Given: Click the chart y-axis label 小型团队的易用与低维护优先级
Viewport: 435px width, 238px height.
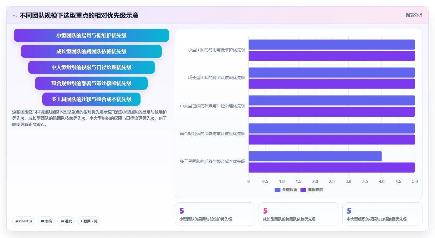Looking at the screenshot, I should [x=217, y=50].
